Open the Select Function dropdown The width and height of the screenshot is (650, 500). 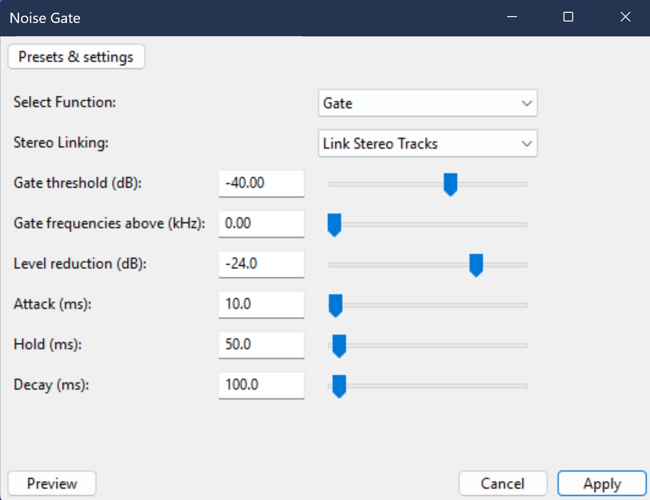tap(427, 103)
